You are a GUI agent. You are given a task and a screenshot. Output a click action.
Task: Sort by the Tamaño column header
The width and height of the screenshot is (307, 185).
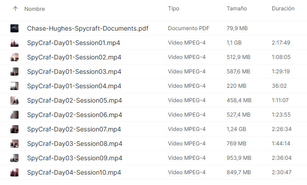(237, 9)
